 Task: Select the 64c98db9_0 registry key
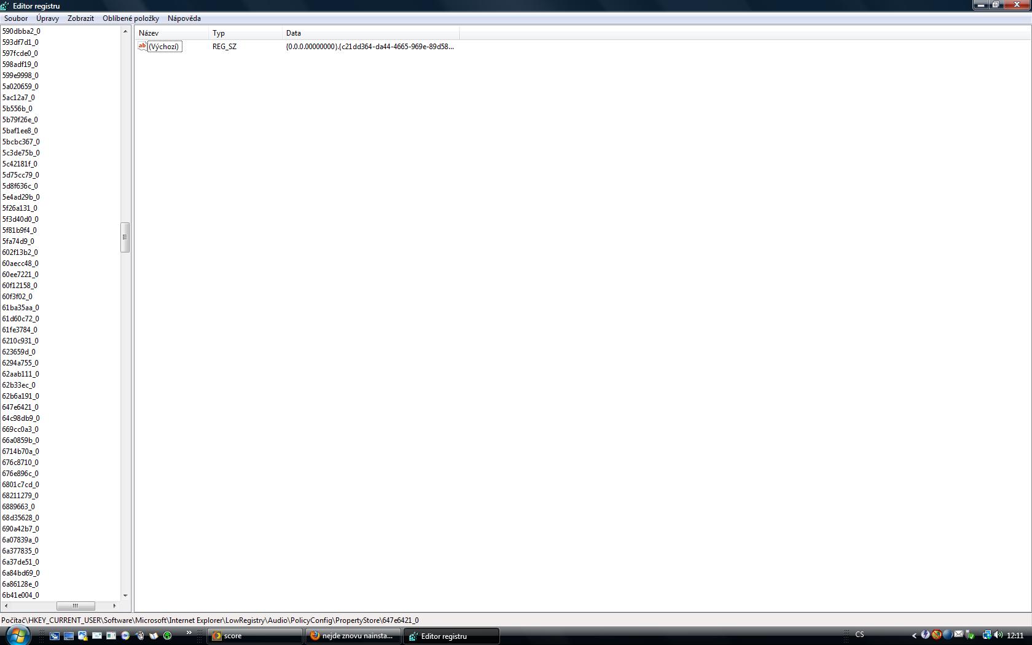coord(21,418)
